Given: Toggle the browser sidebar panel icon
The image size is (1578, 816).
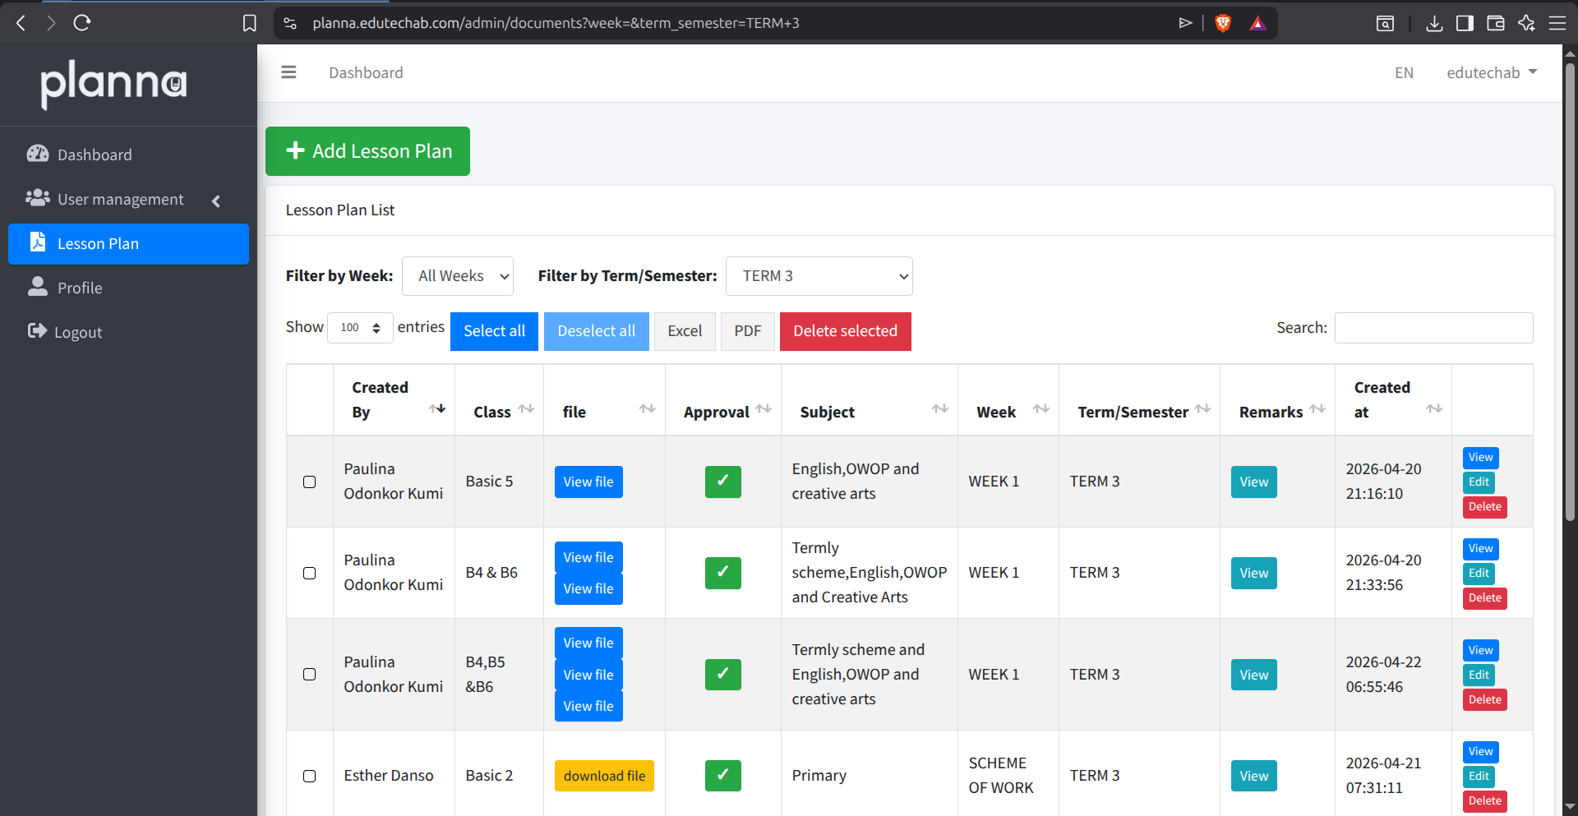Looking at the screenshot, I should click(1465, 23).
